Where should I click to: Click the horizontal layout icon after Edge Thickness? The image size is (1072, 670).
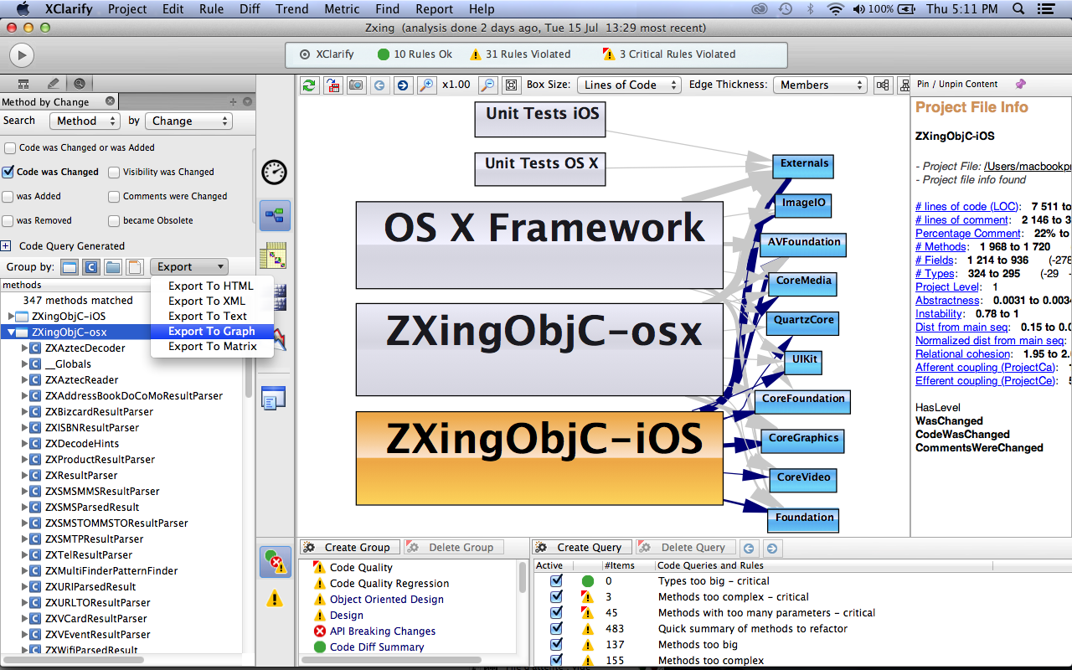point(883,85)
